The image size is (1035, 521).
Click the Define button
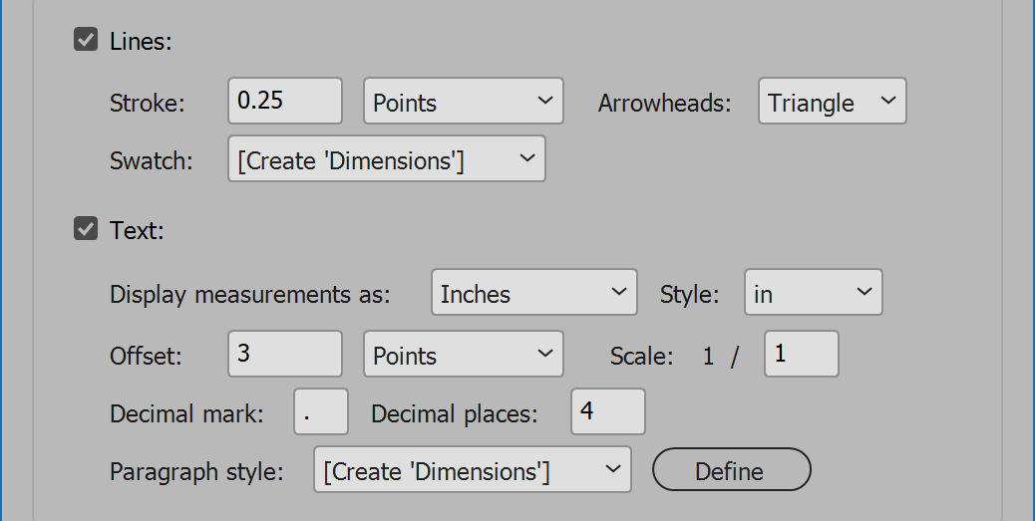click(731, 469)
